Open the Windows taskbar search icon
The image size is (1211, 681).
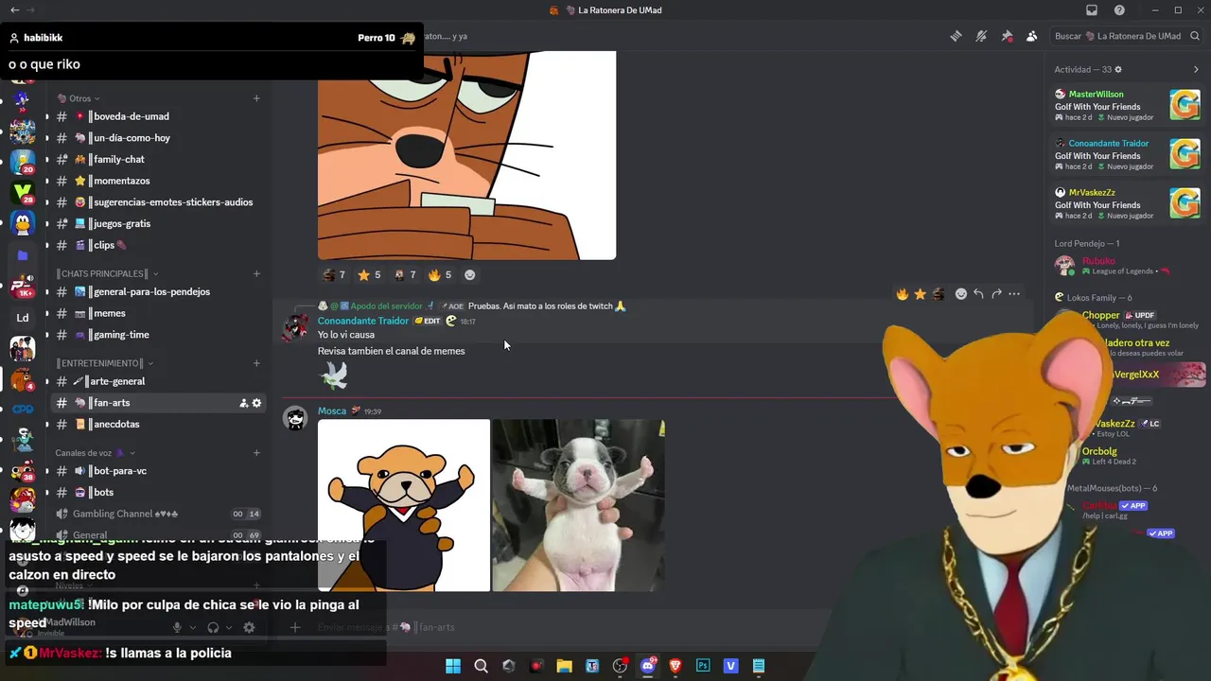point(481,666)
